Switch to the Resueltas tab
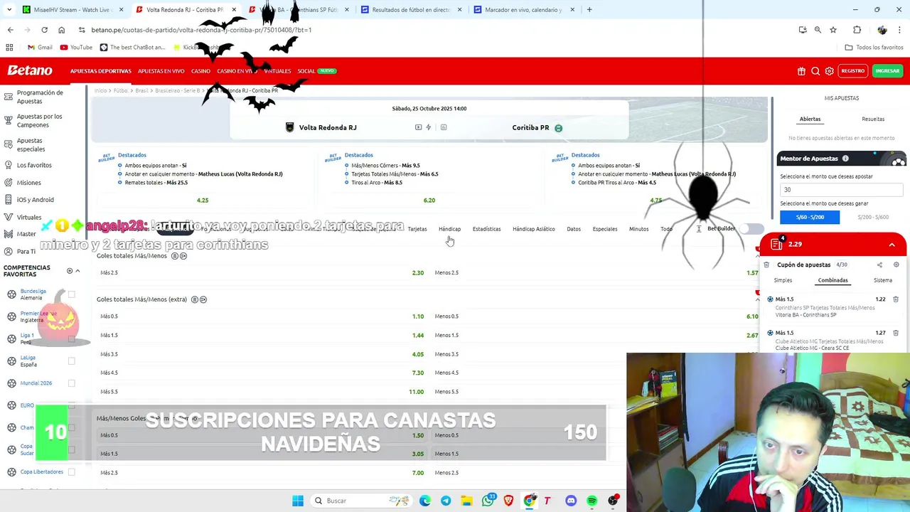 click(x=873, y=119)
